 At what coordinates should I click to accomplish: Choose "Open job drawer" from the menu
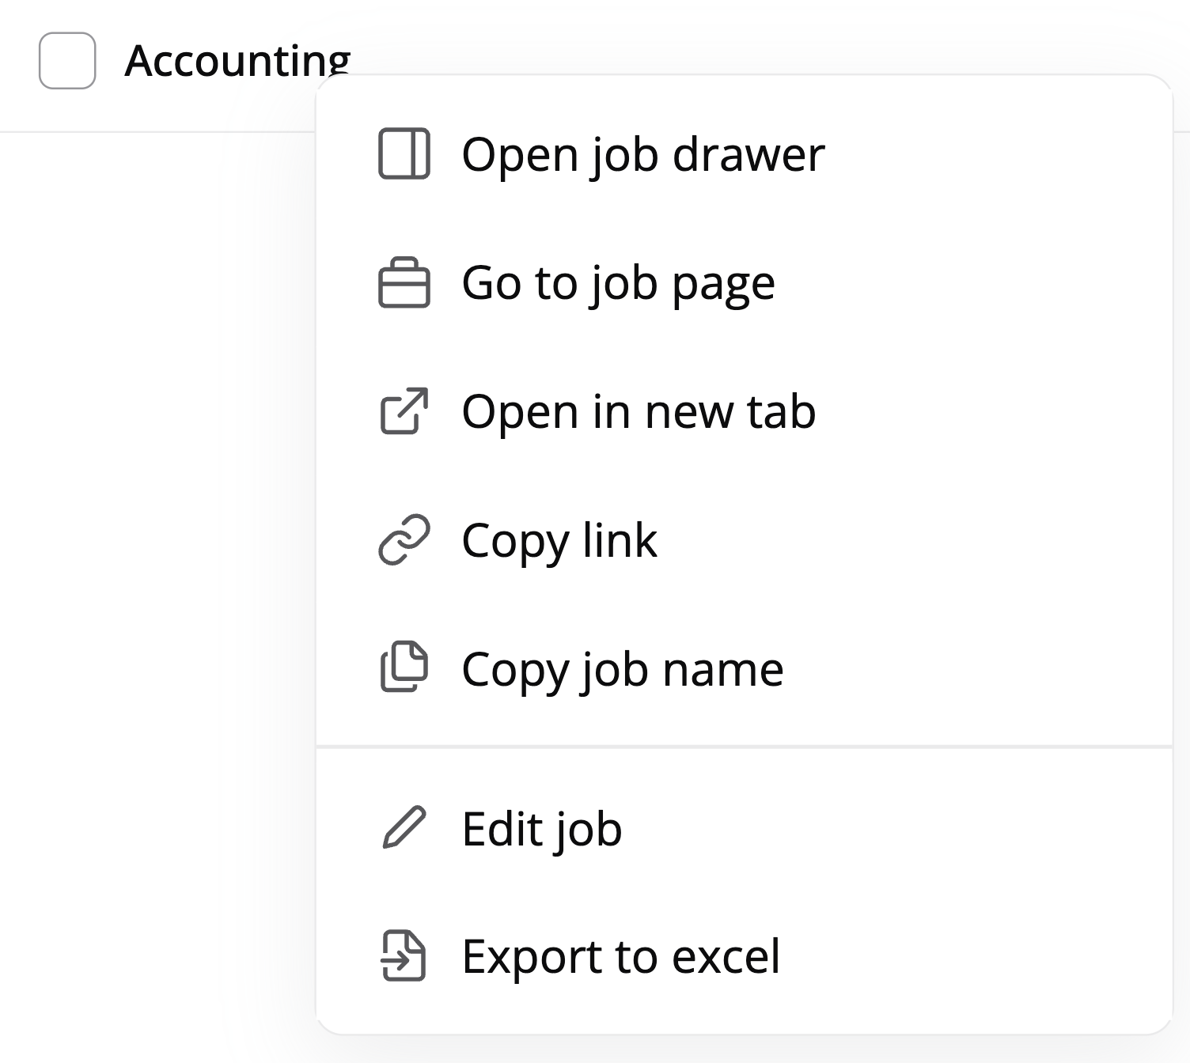click(642, 154)
